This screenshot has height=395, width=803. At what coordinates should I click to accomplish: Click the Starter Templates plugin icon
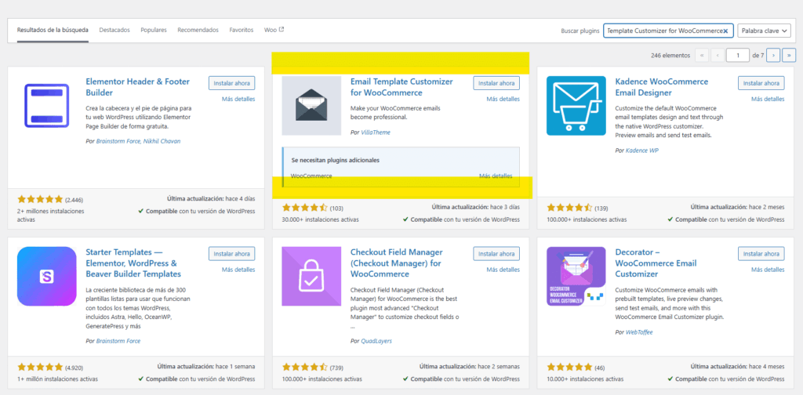click(46, 277)
